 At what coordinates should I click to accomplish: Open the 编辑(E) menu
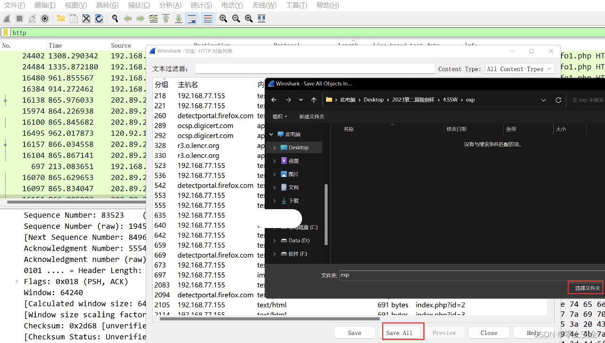pyautogui.click(x=45, y=5)
